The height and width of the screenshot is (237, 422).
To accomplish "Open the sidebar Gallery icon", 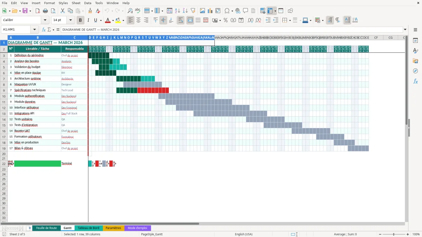I will coord(415,61).
